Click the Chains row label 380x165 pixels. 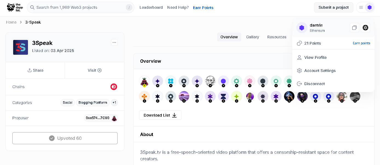pyautogui.click(x=18, y=87)
